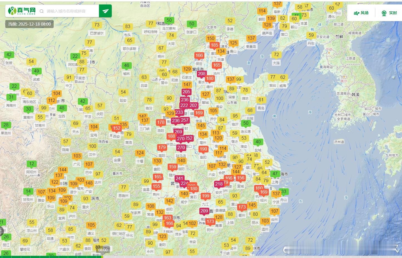
Task: Select the 127 AQI marker above 聊城
Action: pos(205,95)
